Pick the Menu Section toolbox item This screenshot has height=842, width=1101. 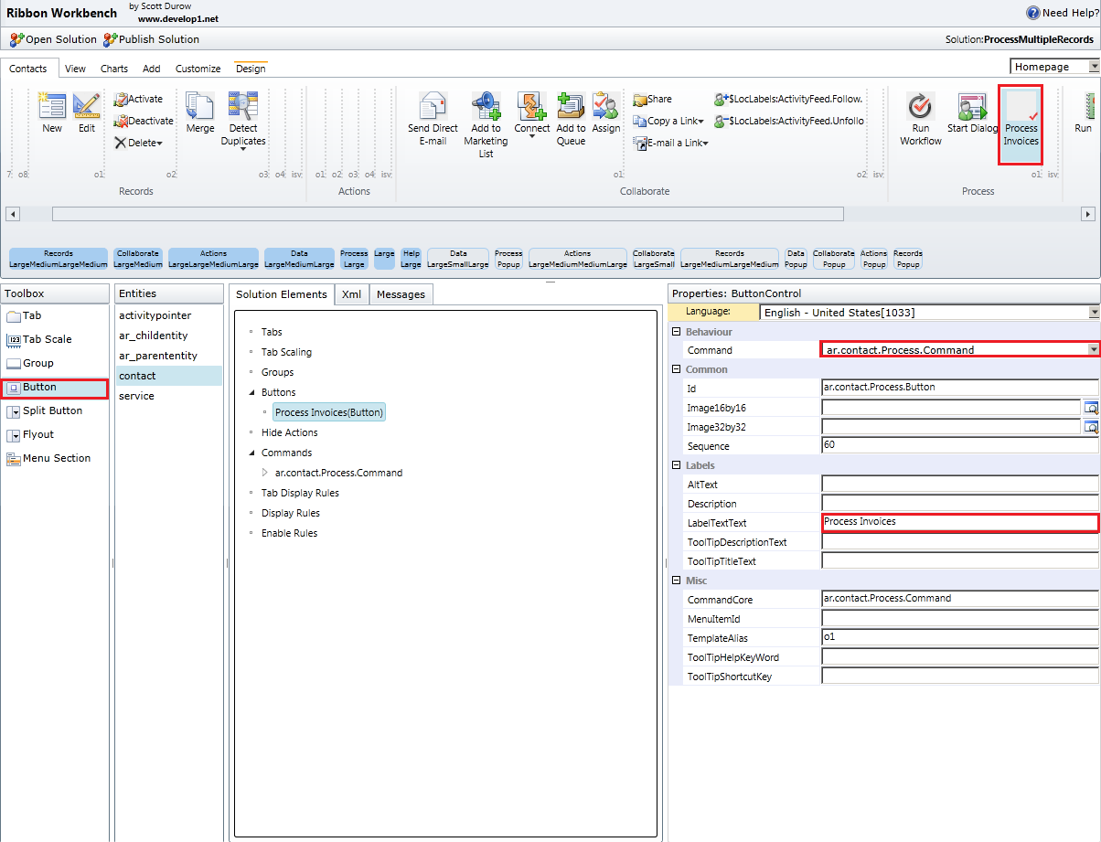coord(48,458)
